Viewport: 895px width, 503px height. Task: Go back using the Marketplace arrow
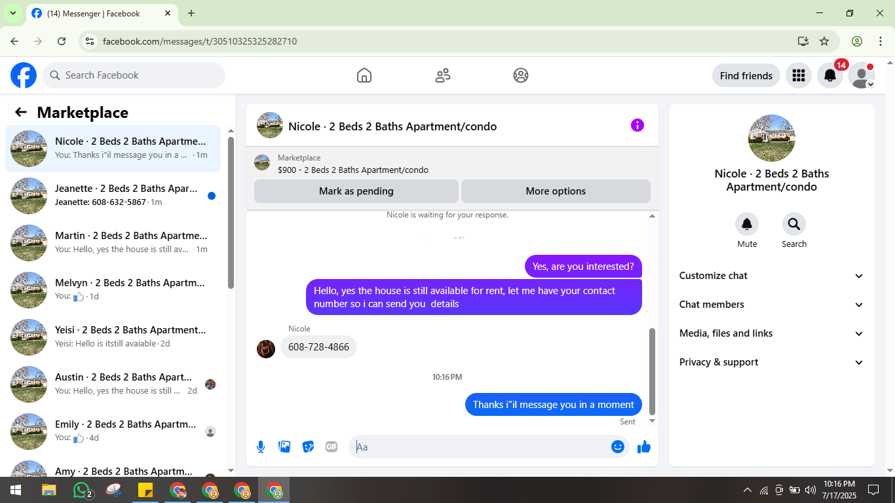[x=21, y=112]
